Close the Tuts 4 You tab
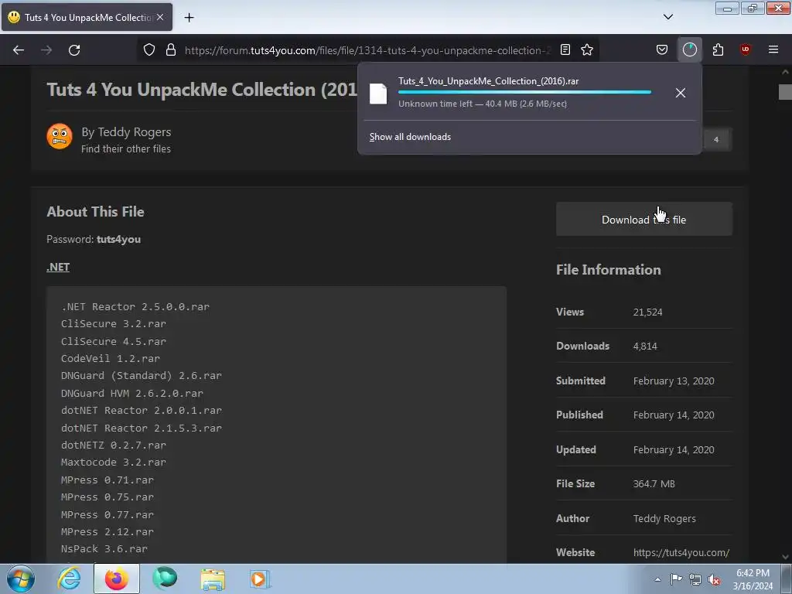This screenshot has height=594, width=792. [160, 17]
